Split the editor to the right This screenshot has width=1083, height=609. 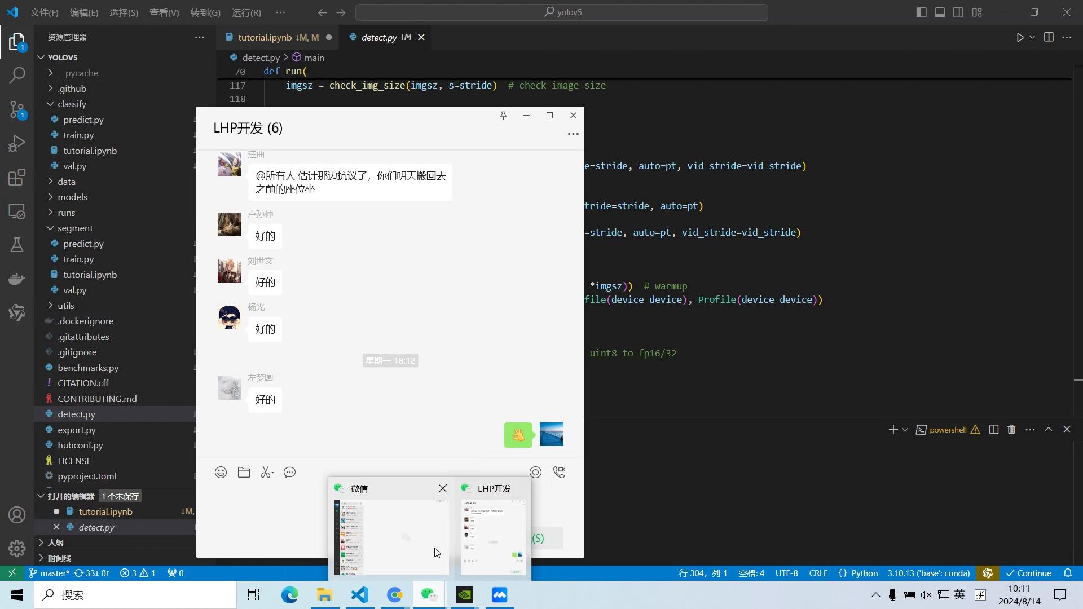[x=1049, y=37]
